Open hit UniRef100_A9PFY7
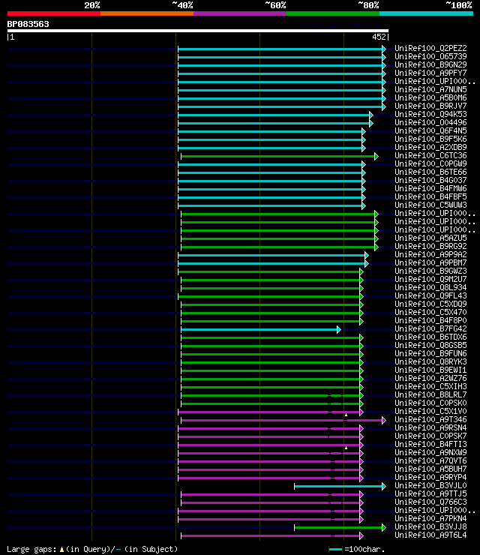 (x=430, y=73)
